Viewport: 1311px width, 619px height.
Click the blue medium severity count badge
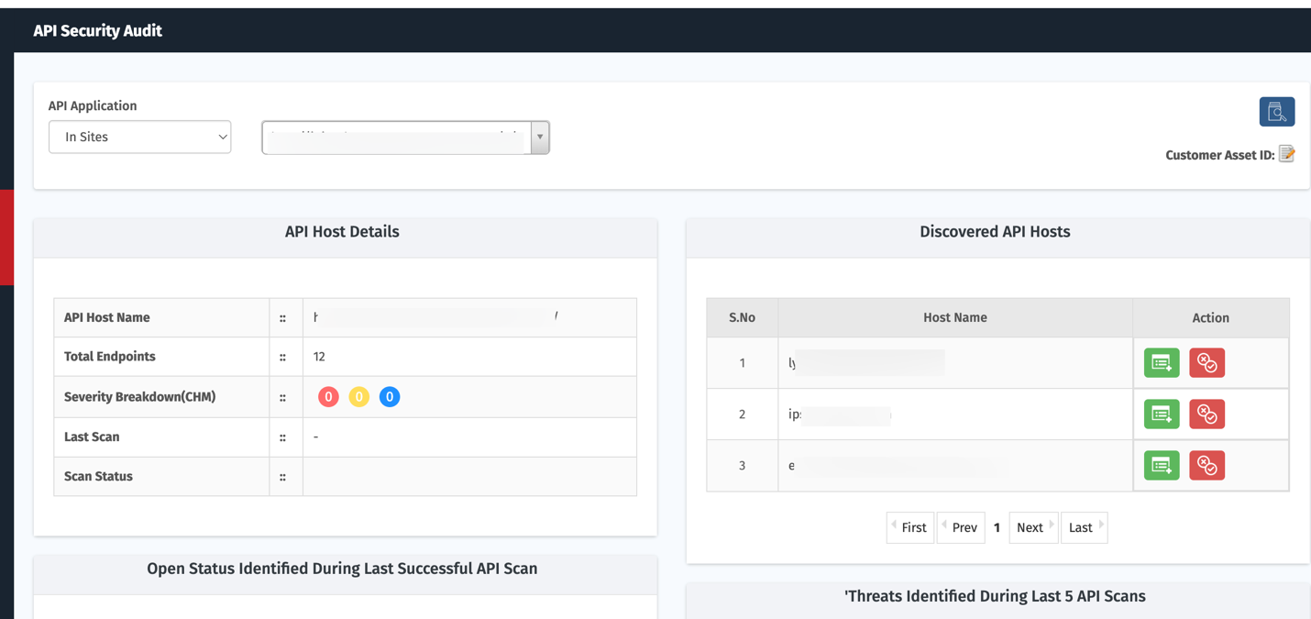[x=390, y=397]
